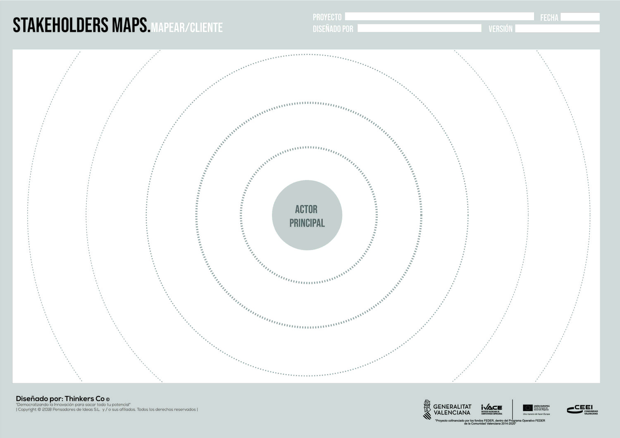Click the IVACE institute logo
This screenshot has width=620, height=438.
491,409
